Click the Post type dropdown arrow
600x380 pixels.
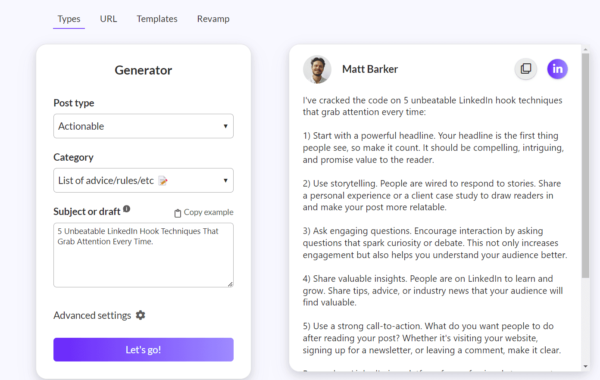[225, 126]
